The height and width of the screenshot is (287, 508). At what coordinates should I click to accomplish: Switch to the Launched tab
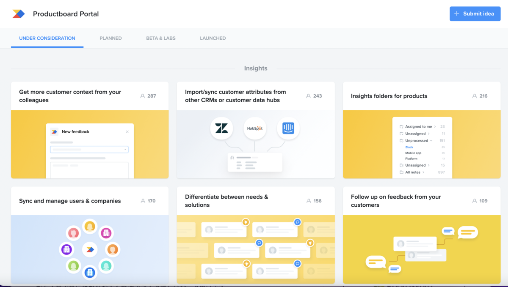213,38
